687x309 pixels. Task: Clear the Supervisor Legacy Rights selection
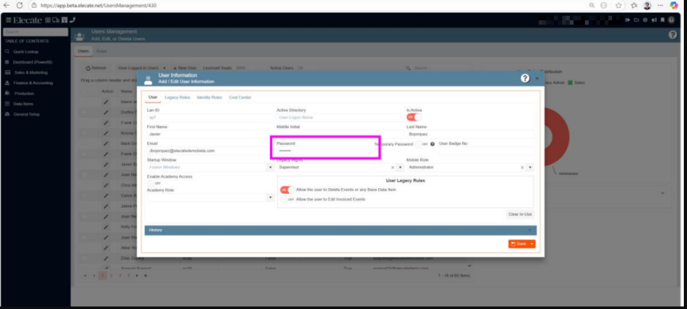tap(392, 168)
